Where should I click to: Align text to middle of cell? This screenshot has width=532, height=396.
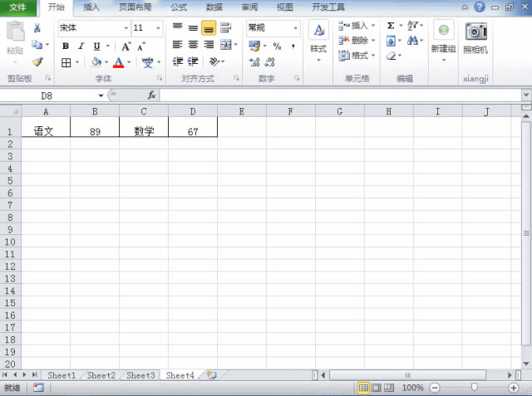click(193, 27)
